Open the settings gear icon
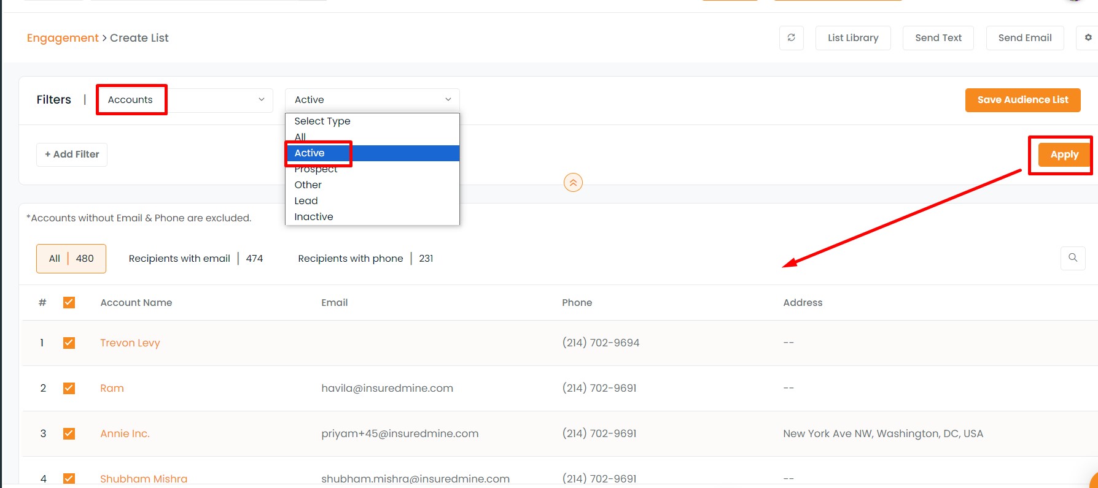This screenshot has width=1098, height=488. tap(1088, 38)
